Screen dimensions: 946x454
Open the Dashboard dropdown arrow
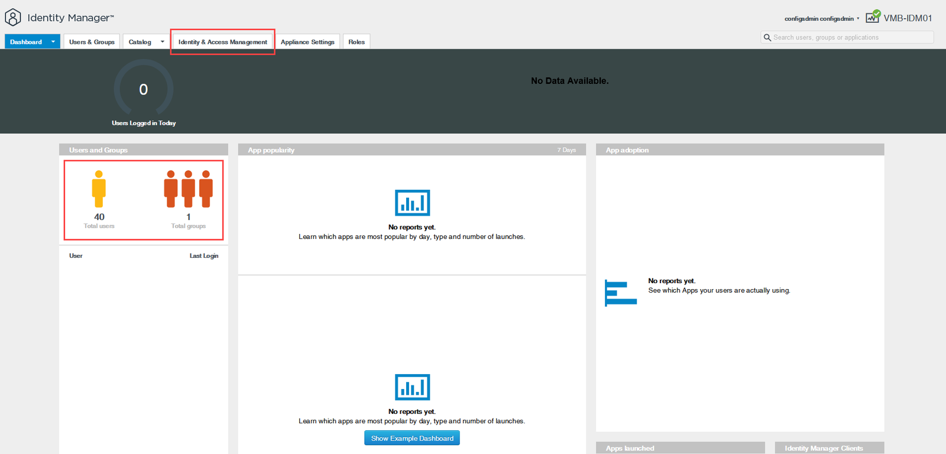(53, 41)
